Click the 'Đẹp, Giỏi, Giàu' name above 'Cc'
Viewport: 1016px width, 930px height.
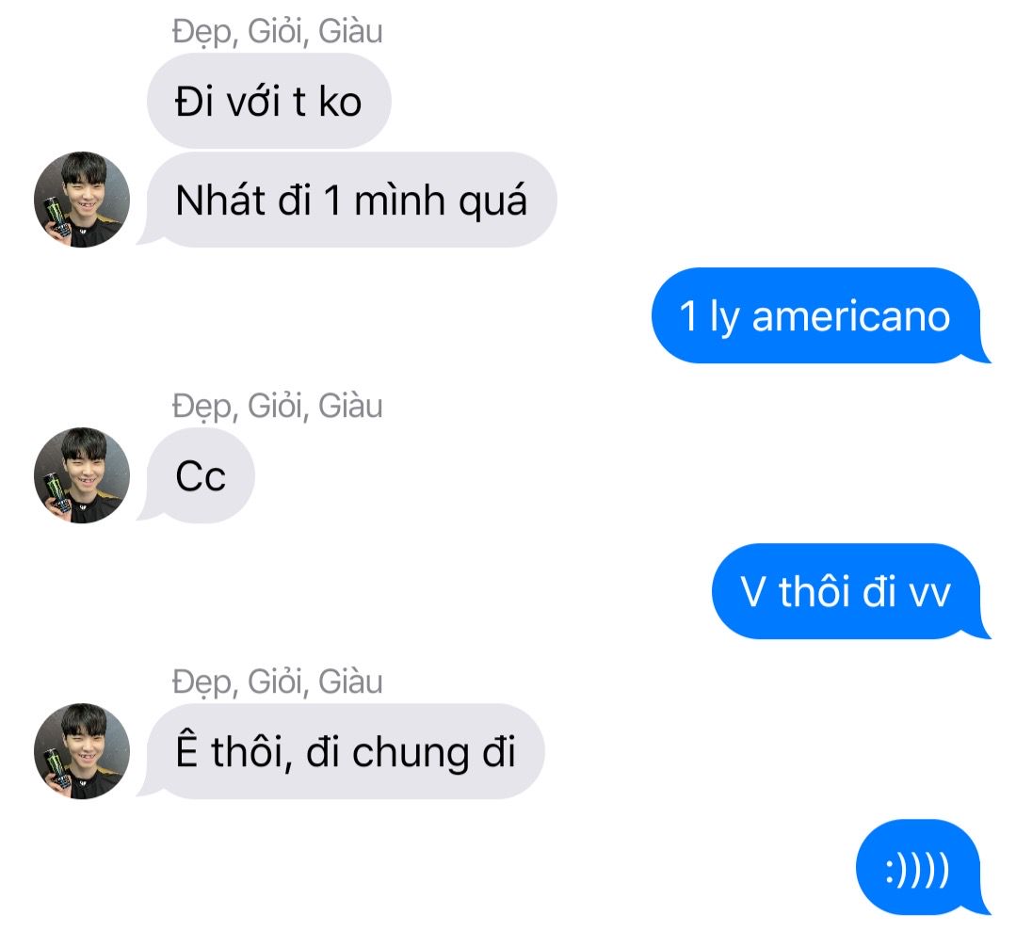pyautogui.click(x=278, y=406)
